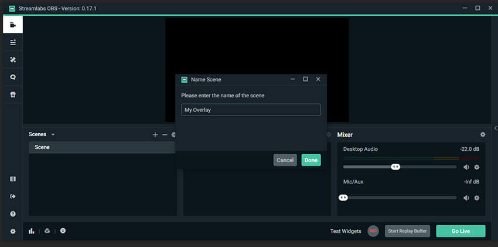Click the logout arrow icon in sidebar
This screenshot has width=498, height=247.
[12, 197]
